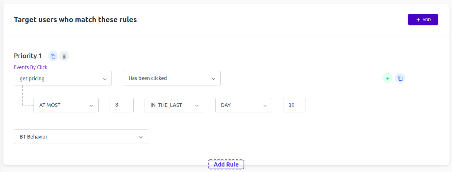Image resolution: width=452 pixels, height=172 pixels.
Task: Click the 'Target users who match these rules' title
Action: point(75,20)
